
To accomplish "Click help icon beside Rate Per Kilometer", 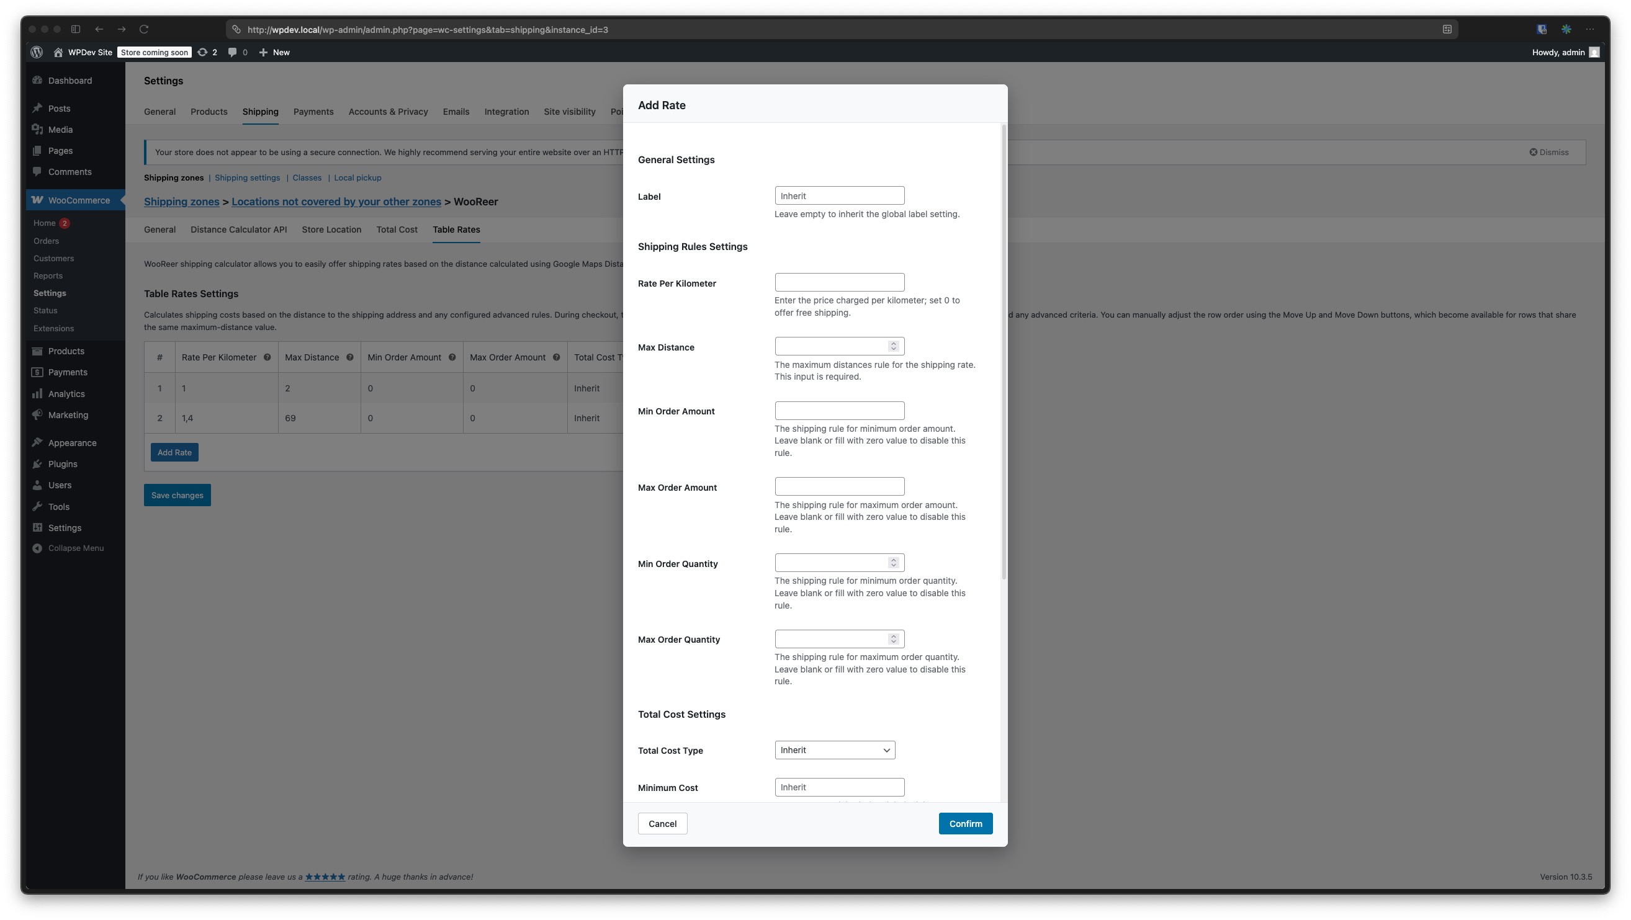I will coord(267,357).
